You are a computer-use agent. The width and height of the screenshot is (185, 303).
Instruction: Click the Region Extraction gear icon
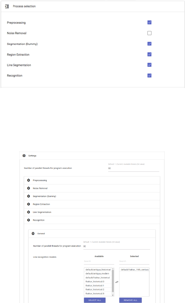pos(28,204)
